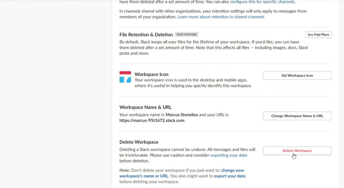Viewport: 344px width, 188px height.
Task: Select the workspace URL marcus-95t1672.slack.com
Action: [152, 120]
